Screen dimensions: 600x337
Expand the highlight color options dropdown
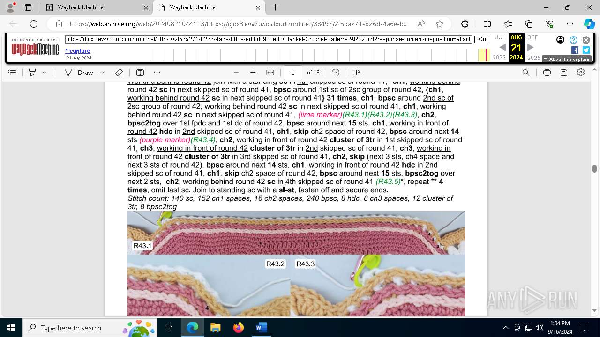coord(45,73)
